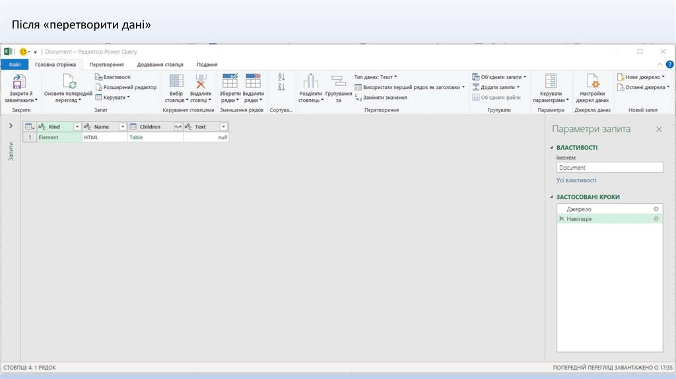Open the Text column filter dropdown
This screenshot has height=379, width=676.
(x=223, y=127)
